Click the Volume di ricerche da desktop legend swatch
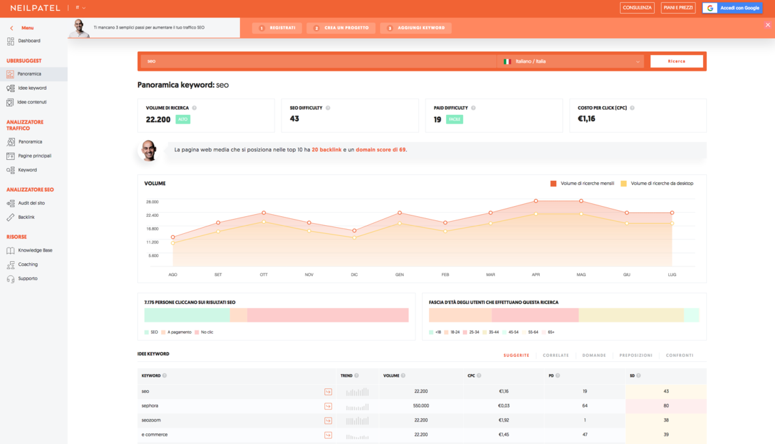The height and width of the screenshot is (444, 775). coord(624,184)
